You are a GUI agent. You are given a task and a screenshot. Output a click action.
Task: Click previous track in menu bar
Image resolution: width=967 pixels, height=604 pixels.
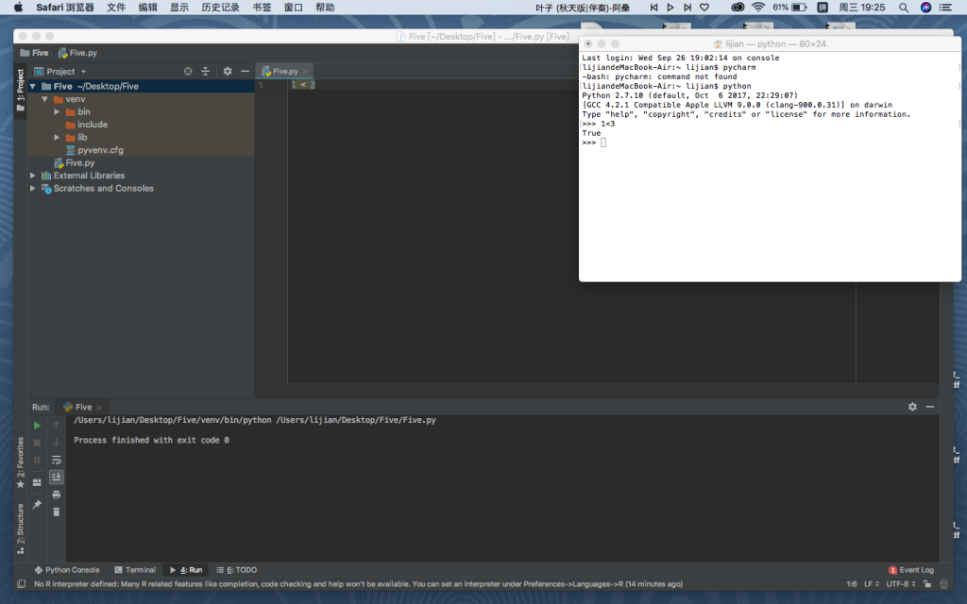click(x=653, y=8)
